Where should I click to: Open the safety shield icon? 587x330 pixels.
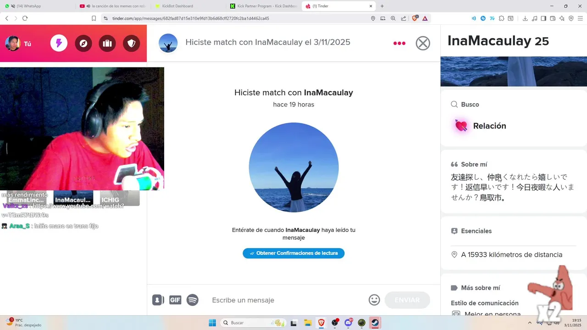(132, 44)
